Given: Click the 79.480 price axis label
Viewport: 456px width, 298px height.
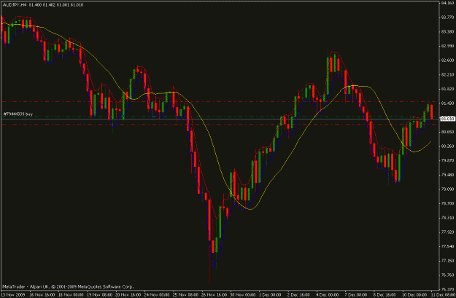Looking at the screenshot, I should (x=447, y=175).
